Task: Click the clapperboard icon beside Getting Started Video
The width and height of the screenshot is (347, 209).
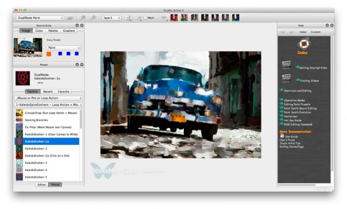Action: [286, 65]
